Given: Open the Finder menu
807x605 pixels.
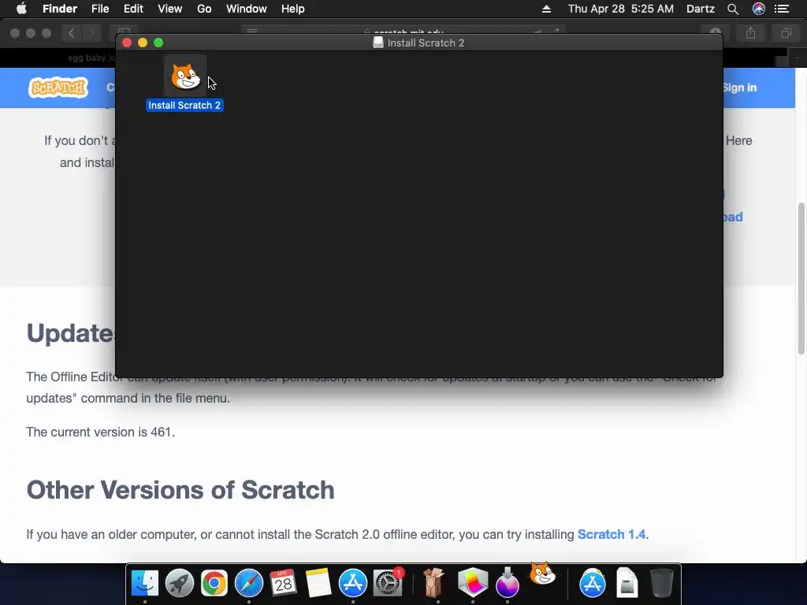Looking at the screenshot, I should coord(60,9).
